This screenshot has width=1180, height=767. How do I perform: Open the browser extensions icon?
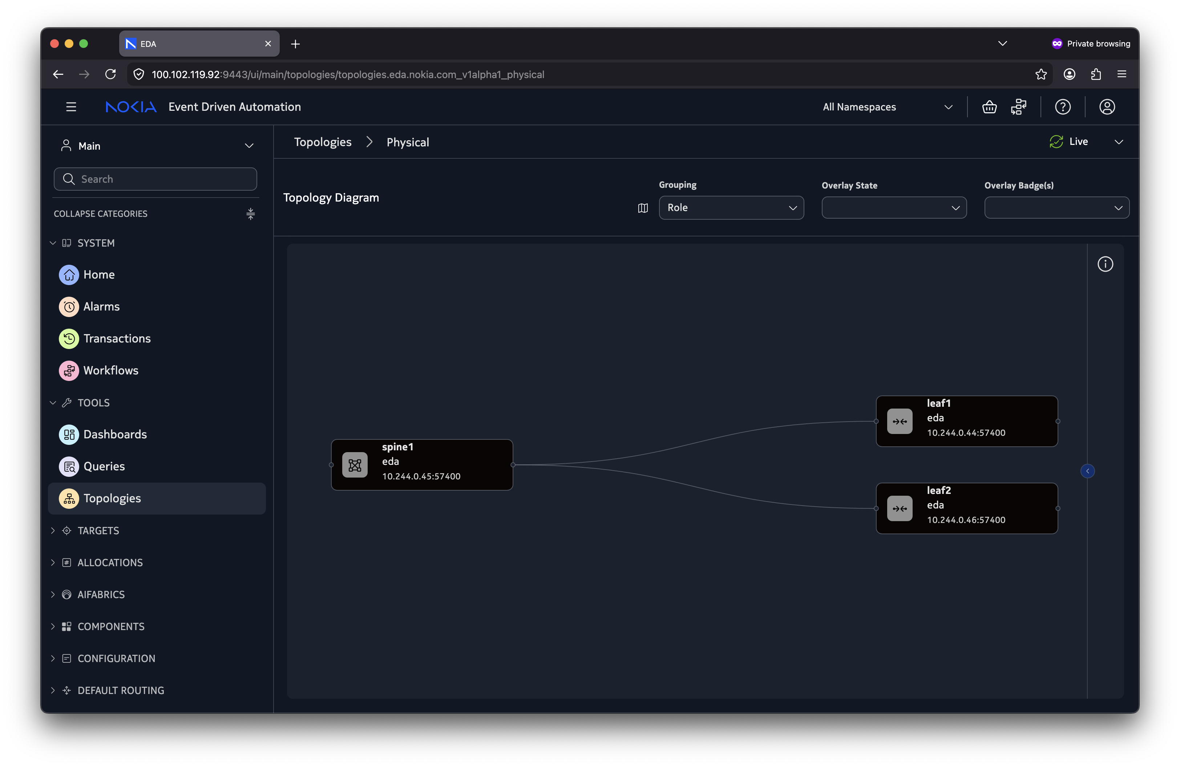(x=1096, y=74)
